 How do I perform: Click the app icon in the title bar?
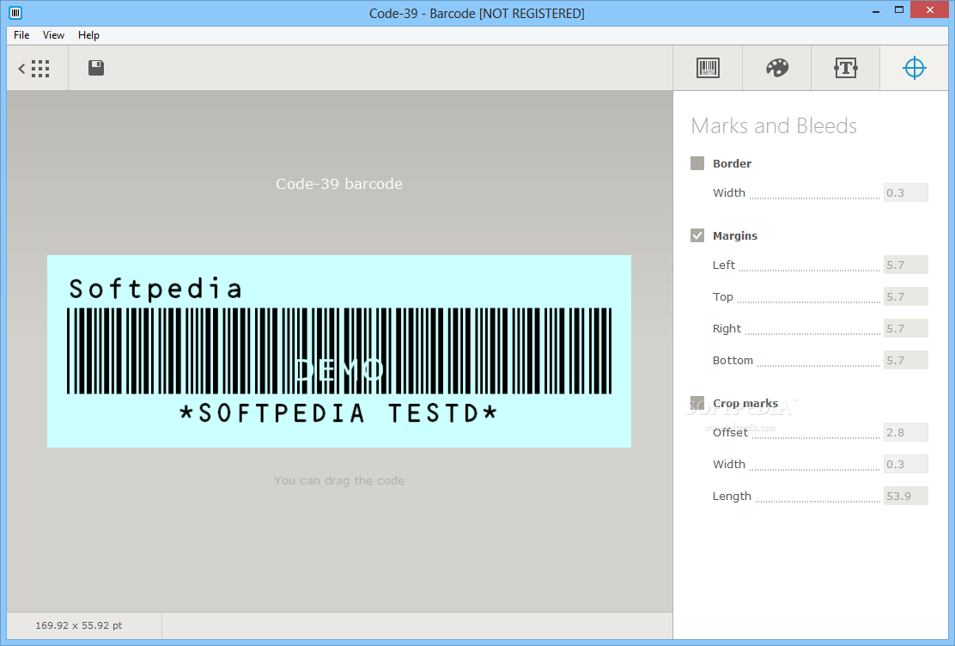15,12
